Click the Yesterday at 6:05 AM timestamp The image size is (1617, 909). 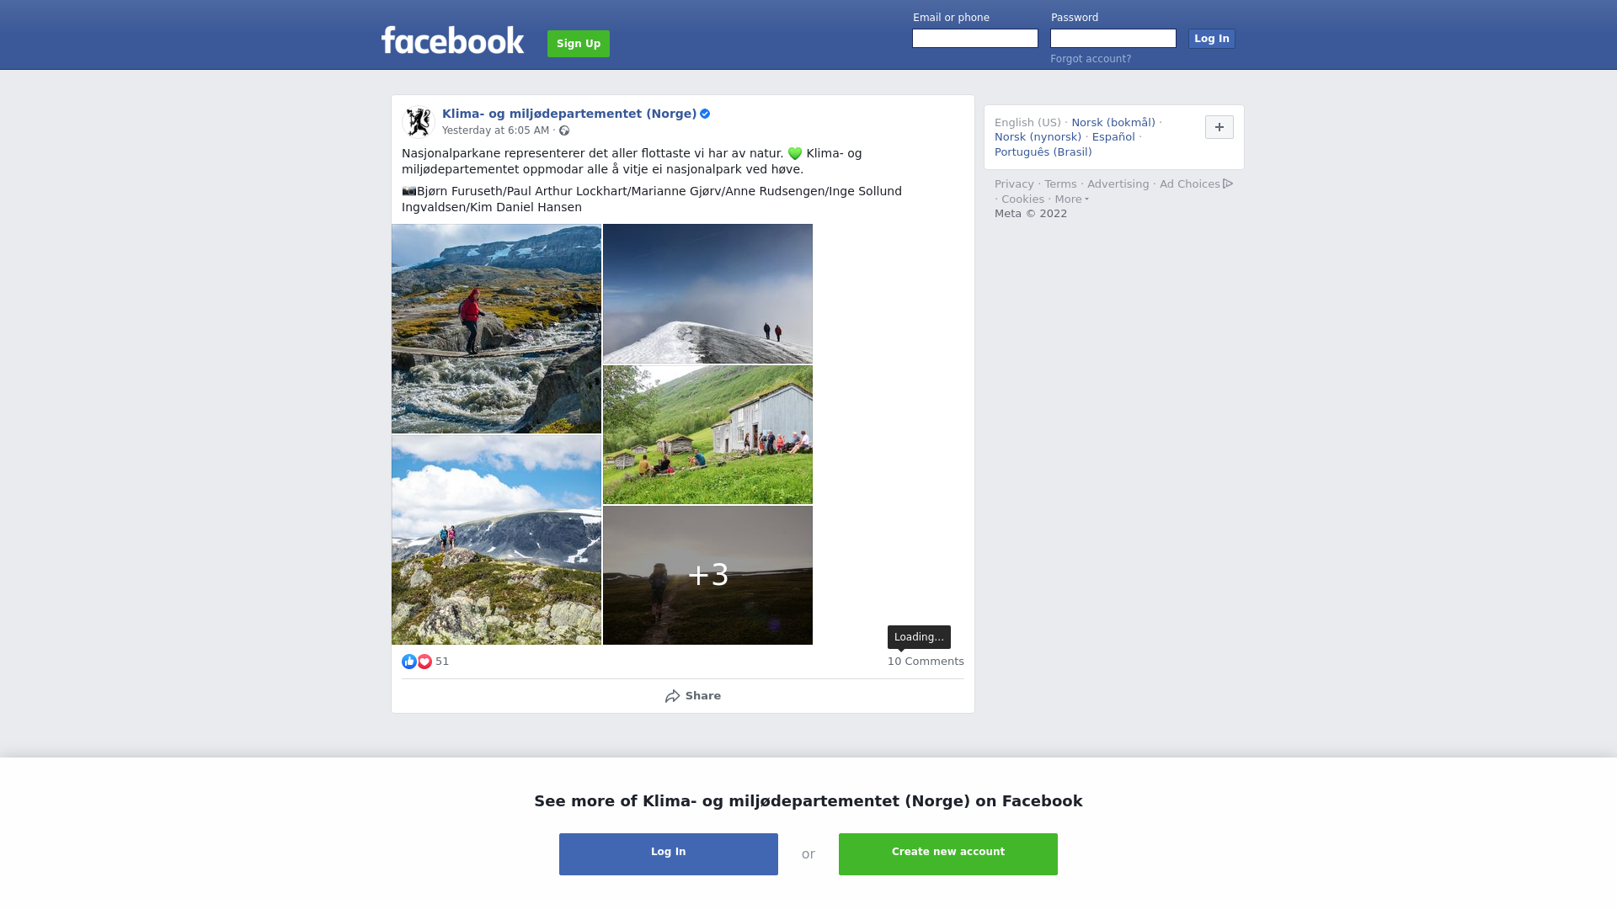pyautogui.click(x=495, y=130)
